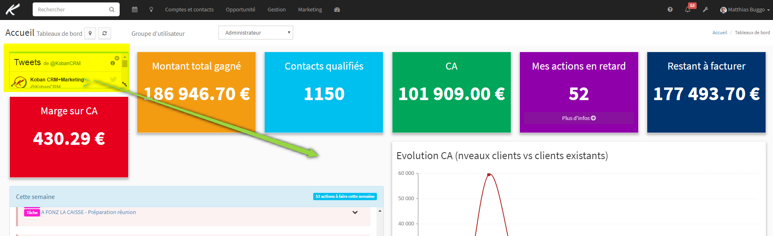The image size is (773, 236).
Task: Click the 52 late actions number
Action: click(579, 94)
